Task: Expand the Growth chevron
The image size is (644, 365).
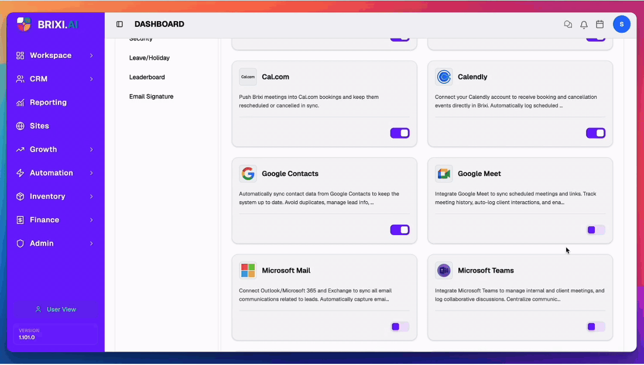Action: coord(91,149)
